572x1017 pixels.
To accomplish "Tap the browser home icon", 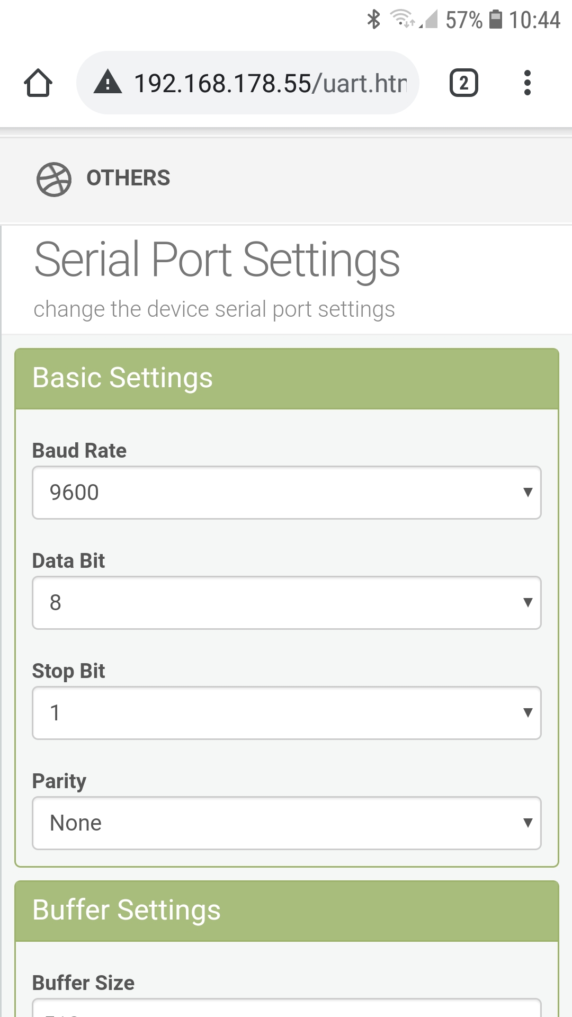I will 38,83.
